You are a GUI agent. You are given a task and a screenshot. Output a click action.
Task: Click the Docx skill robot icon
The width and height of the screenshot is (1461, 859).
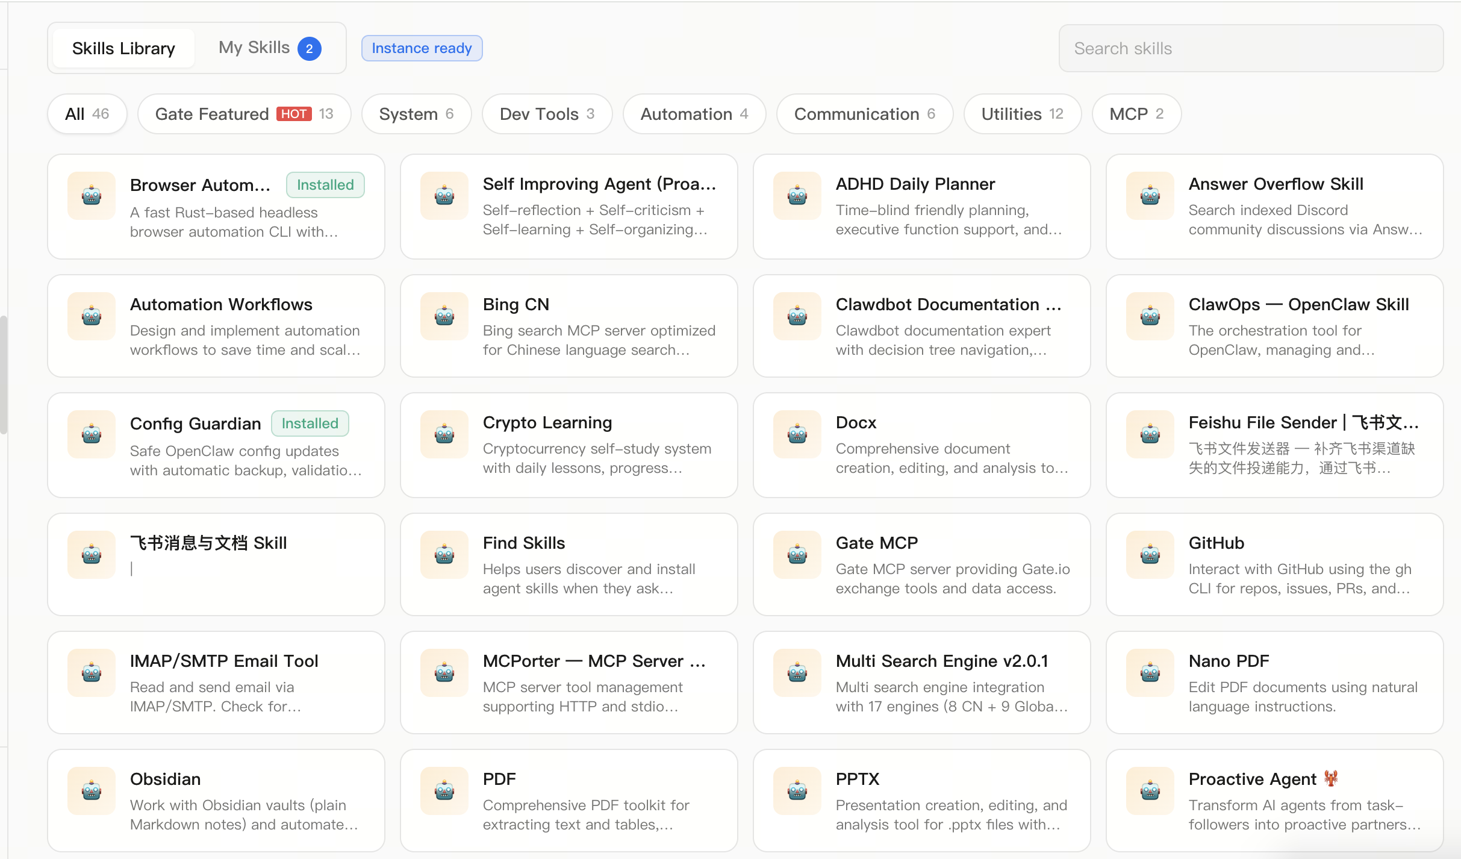click(x=797, y=434)
